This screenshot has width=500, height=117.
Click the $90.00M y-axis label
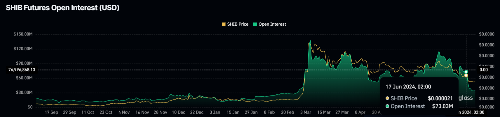pos(24,63)
